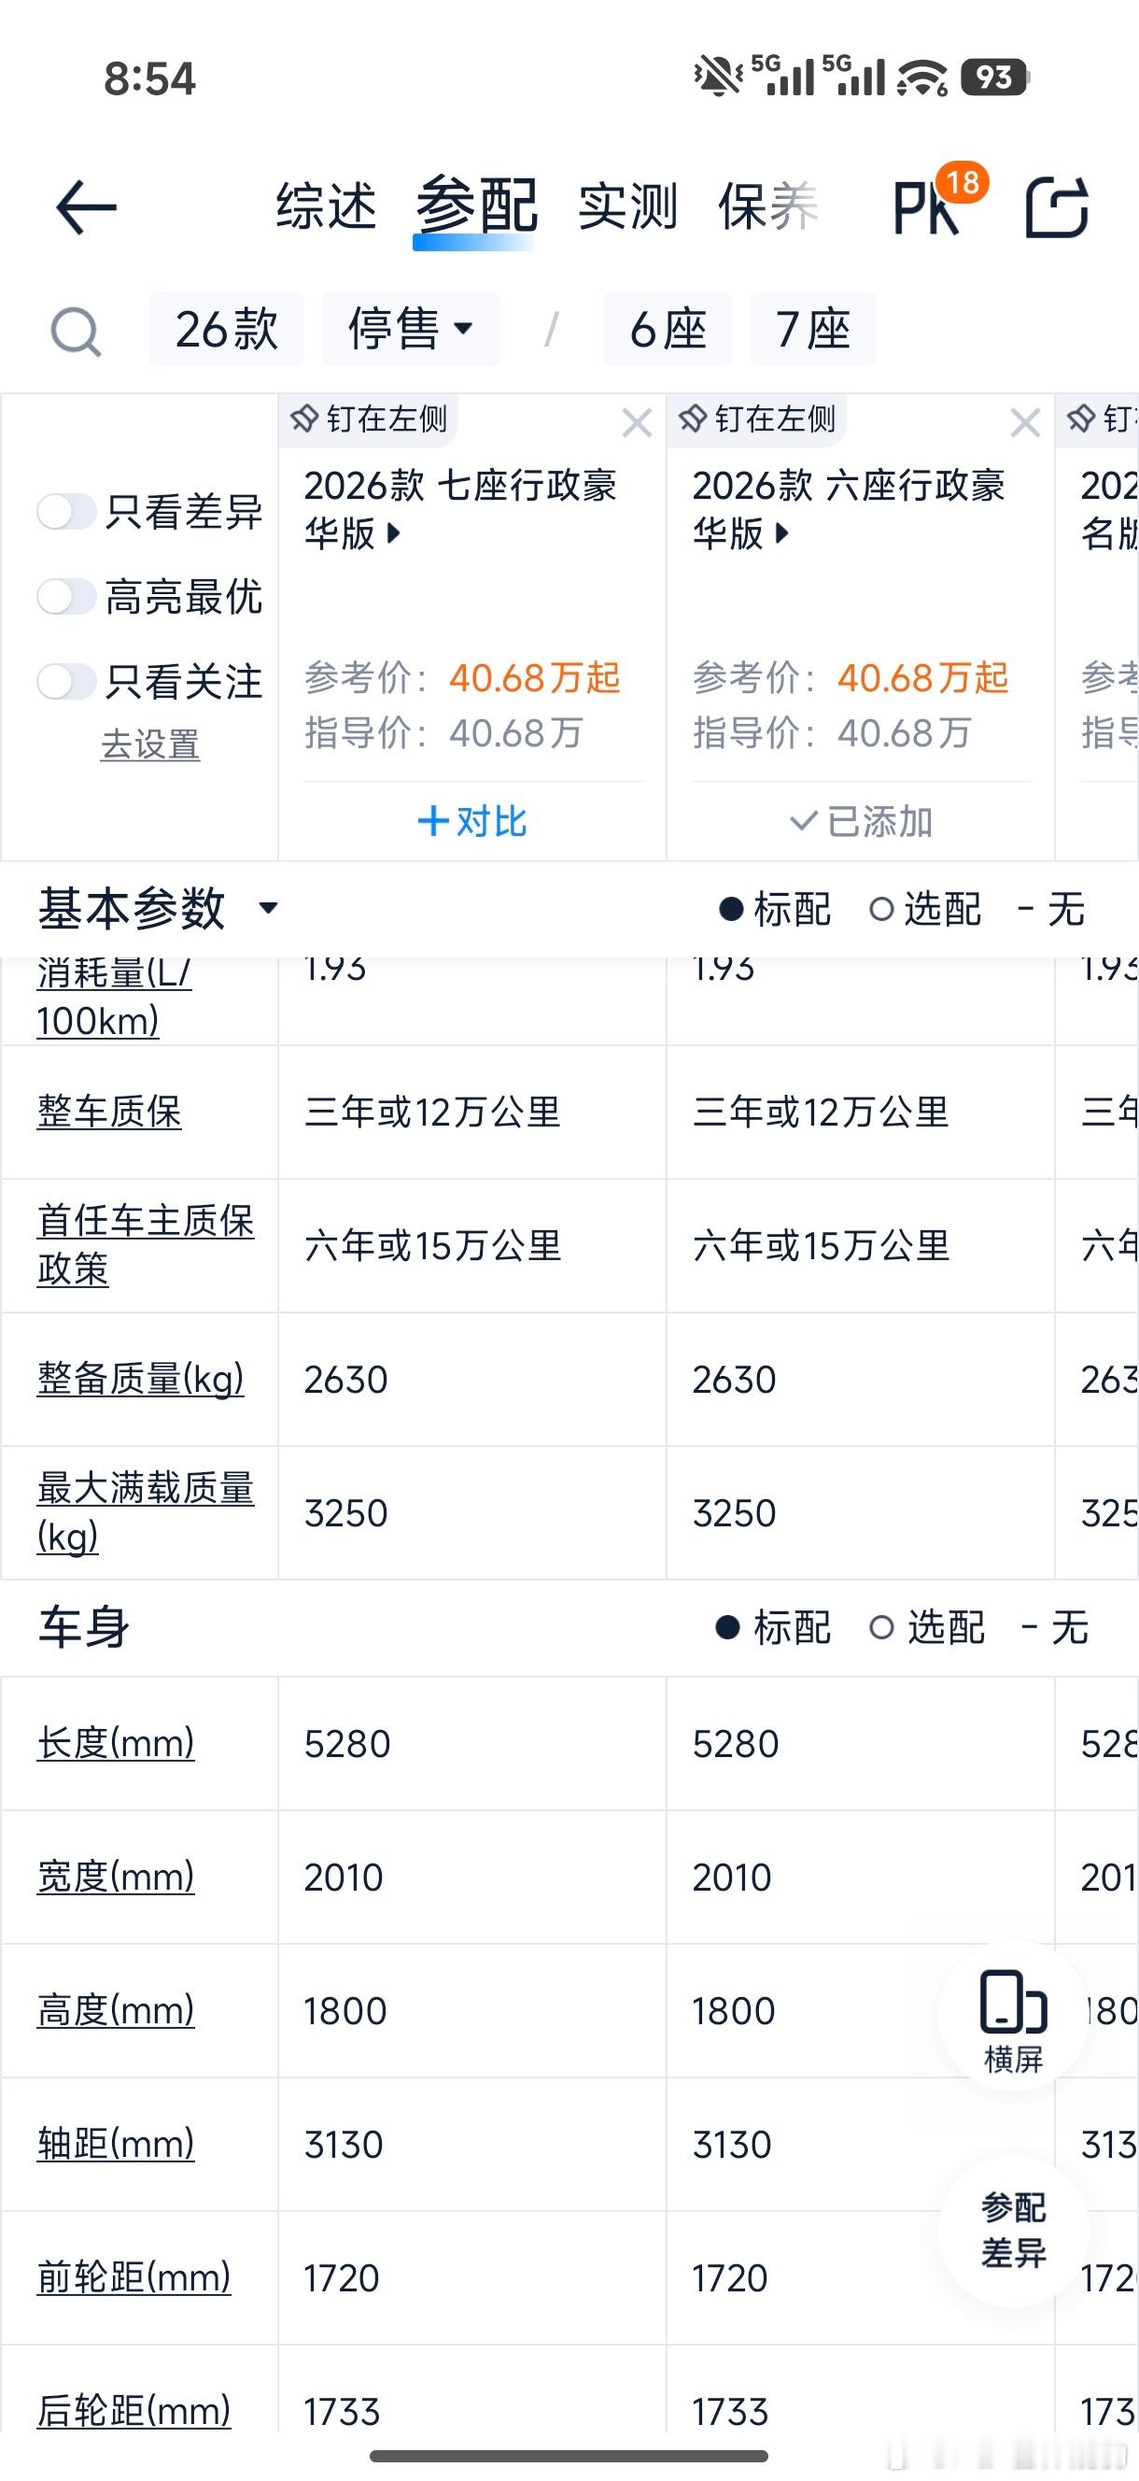Tap the search magnifier icon
The height and width of the screenshot is (2481, 1139).
[x=75, y=332]
